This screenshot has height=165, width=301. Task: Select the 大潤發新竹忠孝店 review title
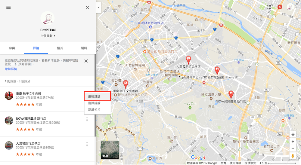[x=28, y=144]
